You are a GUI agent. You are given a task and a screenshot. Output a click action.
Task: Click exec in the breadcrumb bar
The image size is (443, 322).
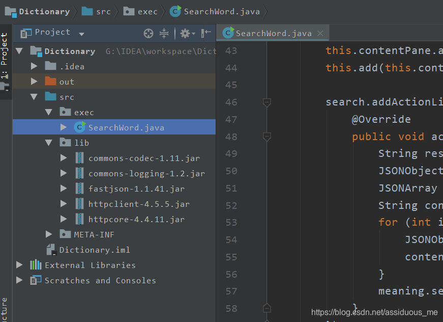click(140, 12)
